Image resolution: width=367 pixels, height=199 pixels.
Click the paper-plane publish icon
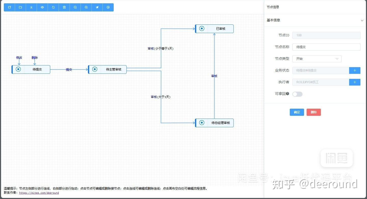click(97, 7)
